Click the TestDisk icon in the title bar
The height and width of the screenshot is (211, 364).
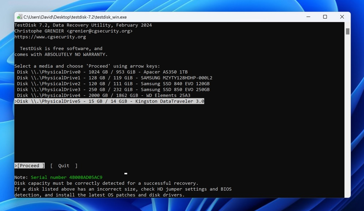pos(20,17)
